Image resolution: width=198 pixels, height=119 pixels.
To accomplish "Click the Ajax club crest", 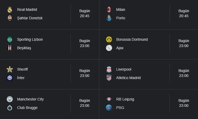I will tap(109, 48).
